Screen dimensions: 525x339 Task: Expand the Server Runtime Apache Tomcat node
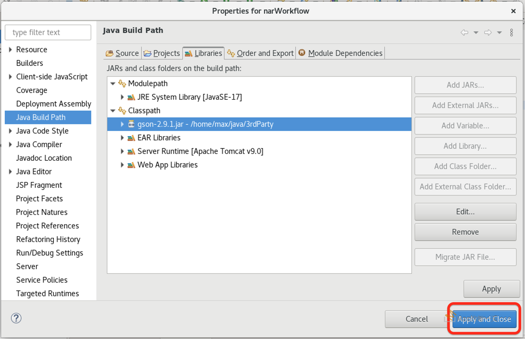pos(122,151)
